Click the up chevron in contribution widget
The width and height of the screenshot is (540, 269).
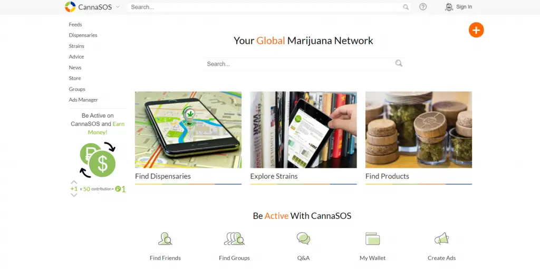[74, 182]
